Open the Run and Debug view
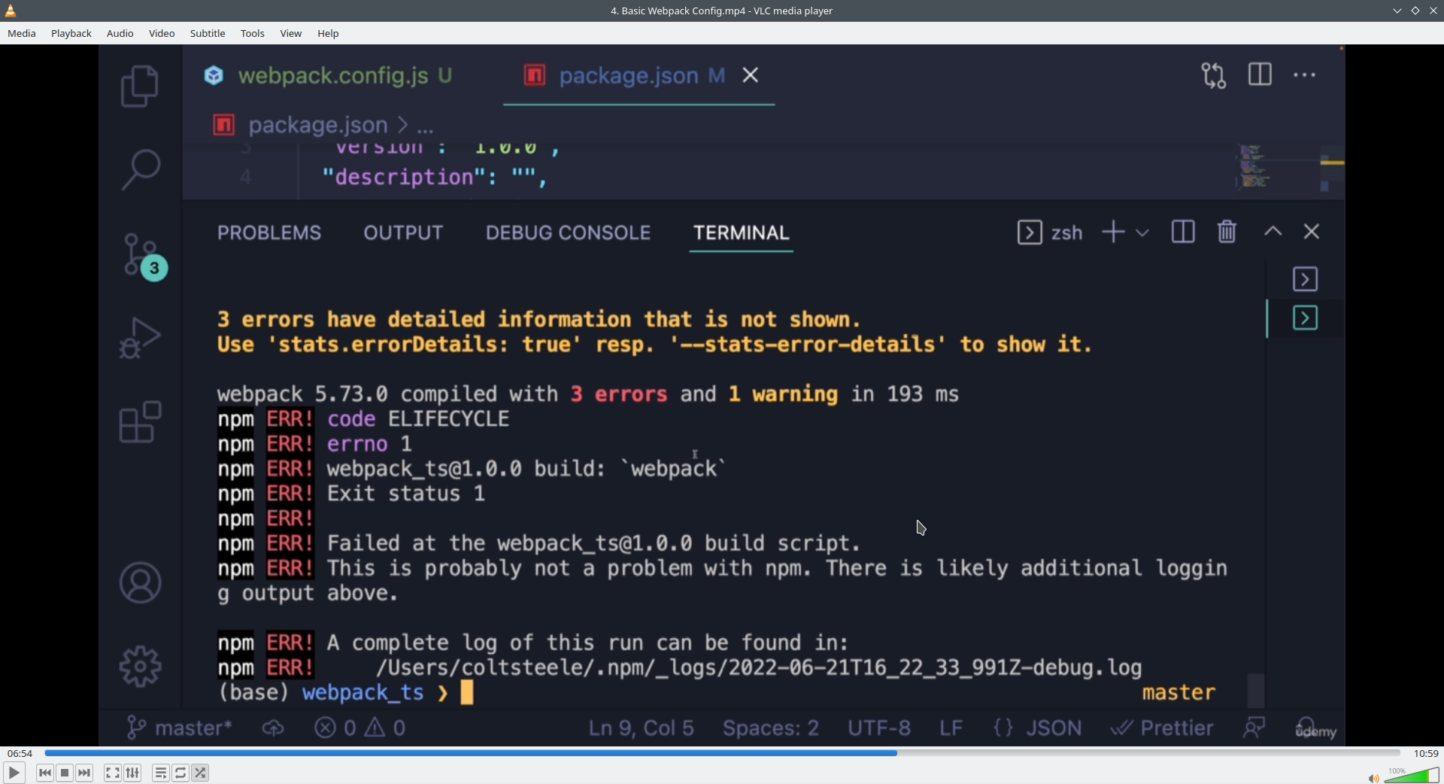 pos(140,338)
